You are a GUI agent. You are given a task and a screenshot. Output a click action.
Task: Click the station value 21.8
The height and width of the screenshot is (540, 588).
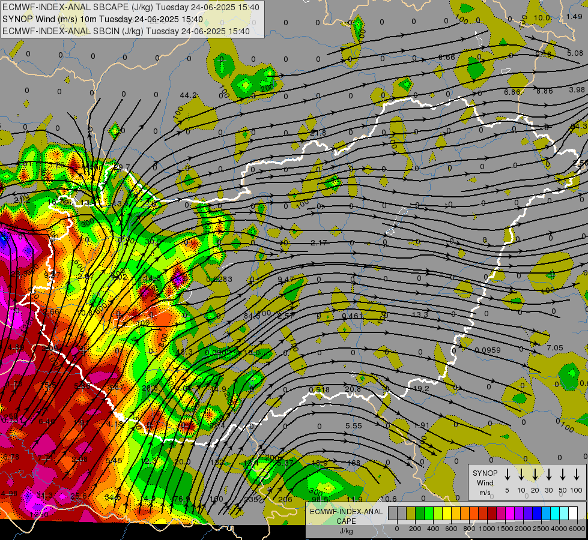coord(318,133)
